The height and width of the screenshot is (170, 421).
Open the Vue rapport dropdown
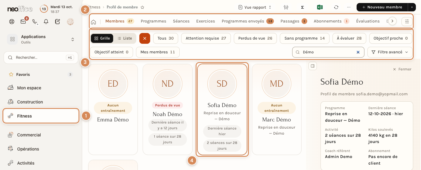click(x=255, y=7)
